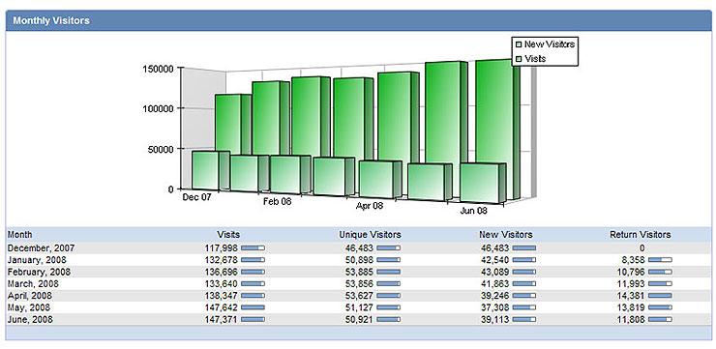The image size is (716, 349).
Task: Click the 39,246 new visitors value
Action: (495, 296)
